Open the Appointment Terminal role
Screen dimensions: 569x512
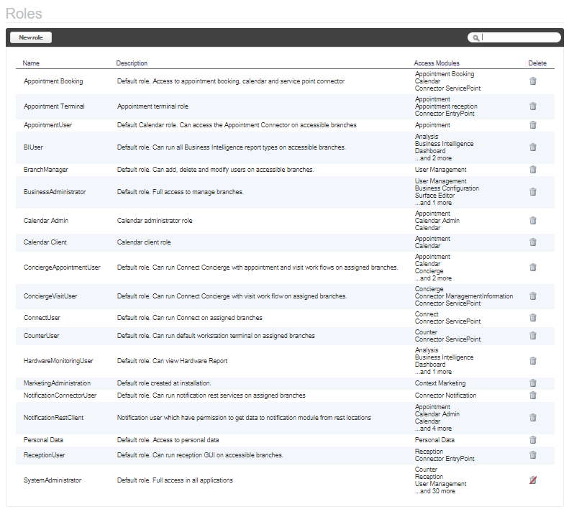coord(54,106)
